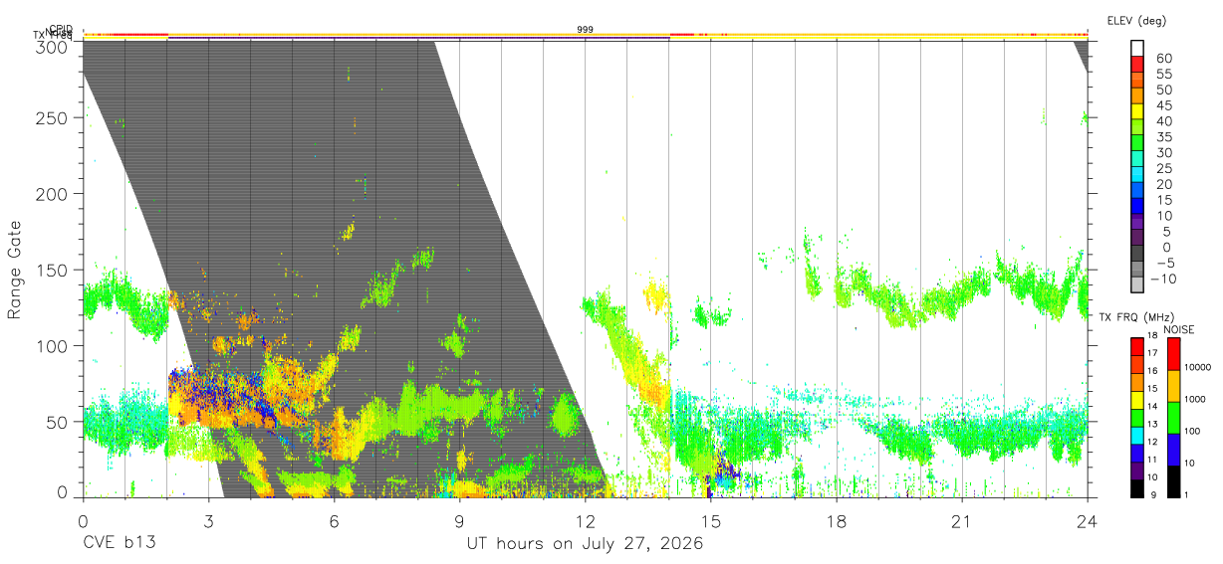The image size is (1223, 564).
Task: Click the NOISE tick label '100'
Action: [1193, 432]
